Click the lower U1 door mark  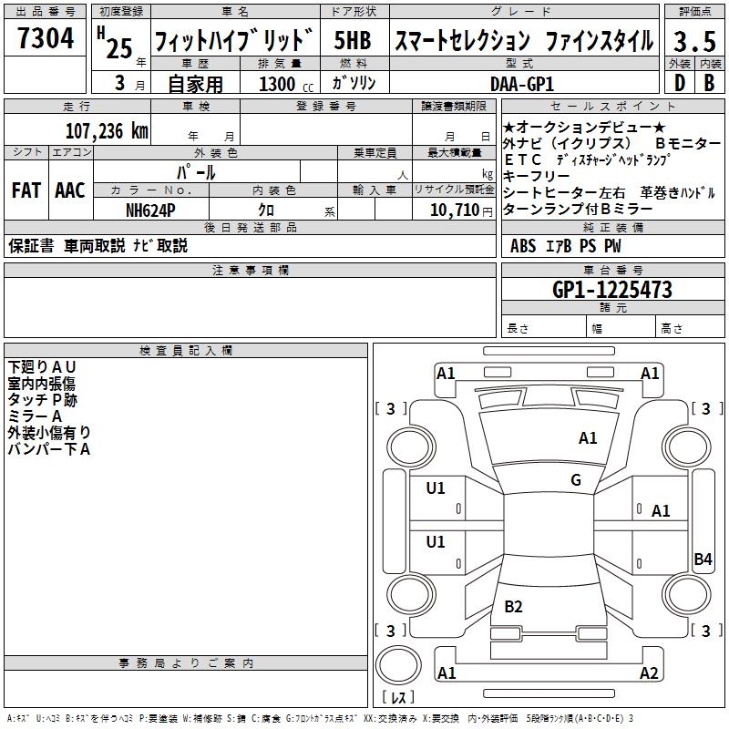(436, 542)
